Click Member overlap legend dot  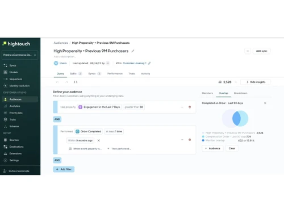click(x=203, y=140)
